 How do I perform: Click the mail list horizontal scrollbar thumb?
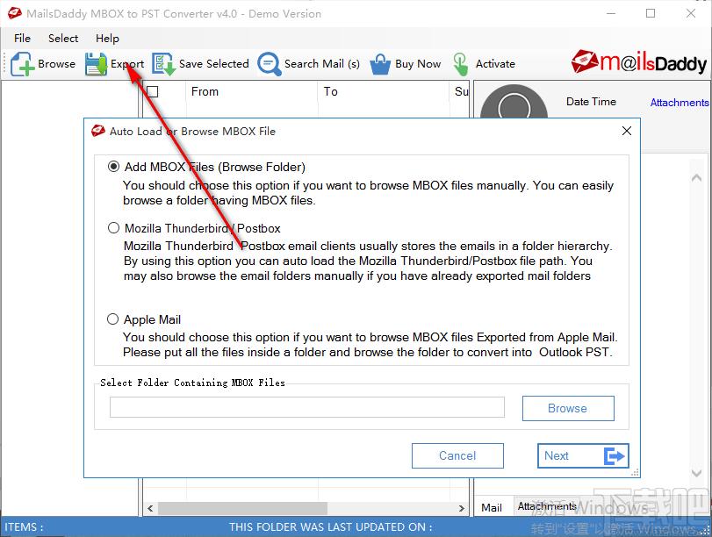[x=242, y=508]
